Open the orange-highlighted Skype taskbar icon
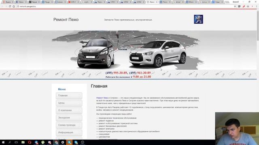This screenshot has height=145, width=259. (69, 142)
